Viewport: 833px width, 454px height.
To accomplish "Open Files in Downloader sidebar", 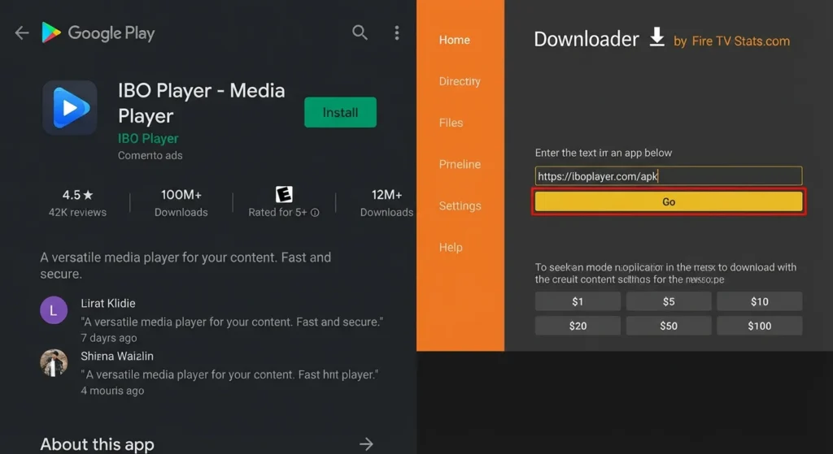I will 451,123.
